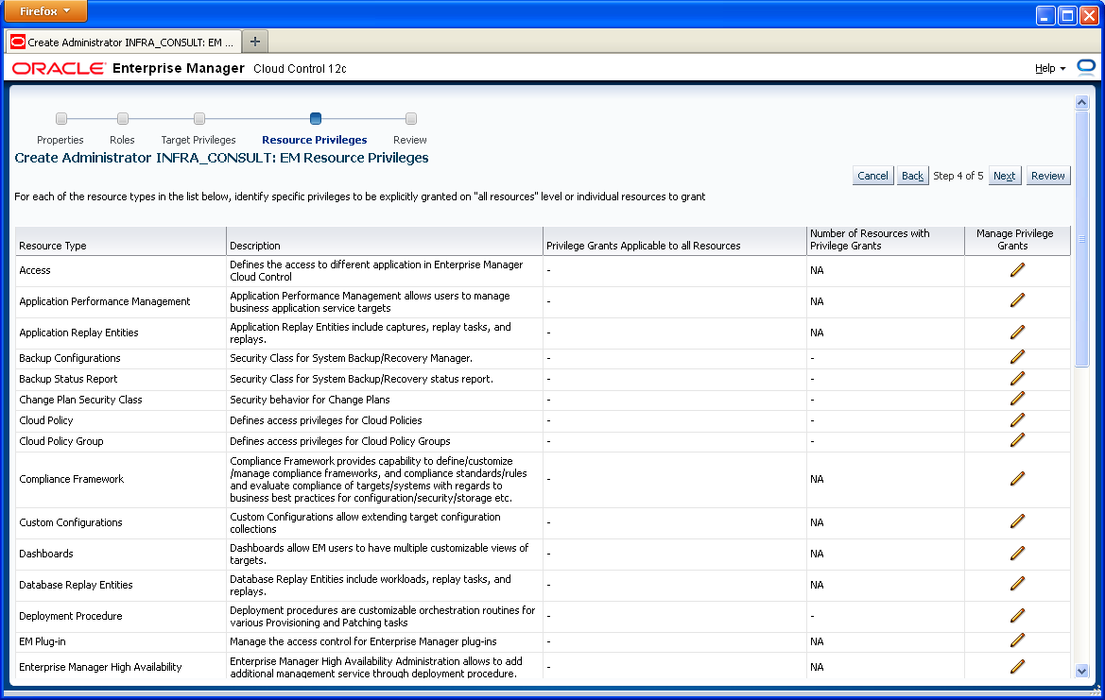Click pencil icon for Application Replay Entities
Viewport: 1105px width, 700px height.
click(1017, 333)
